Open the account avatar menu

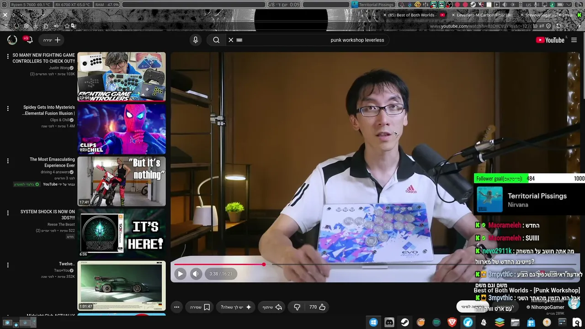(x=12, y=40)
